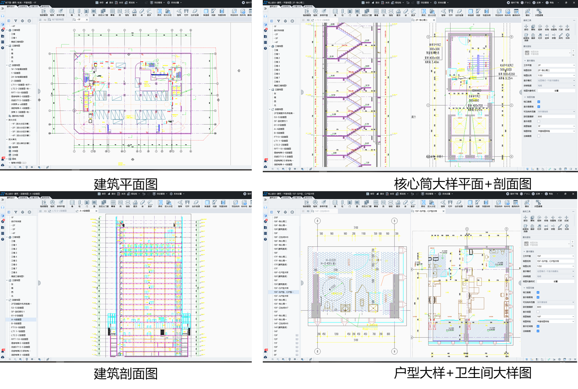Viewport: 578px width, 389px height.
Task: Click the 轴网 tool in the A-A剖面图 window
Action: pos(52,204)
